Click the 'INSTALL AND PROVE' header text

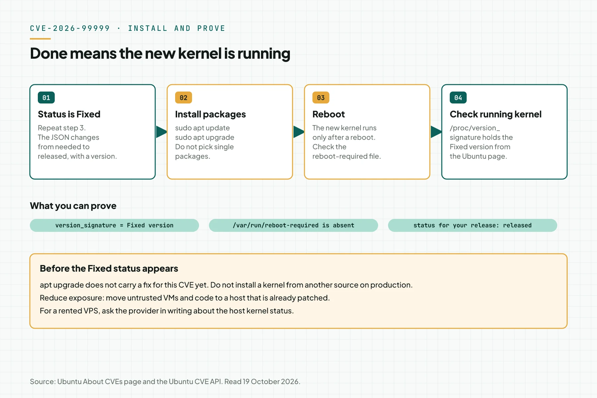pos(177,29)
